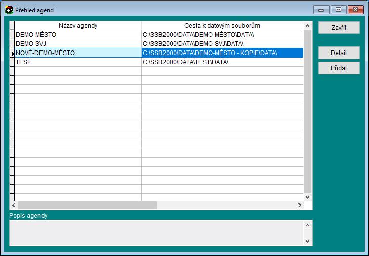Select the DEMO-MĚSTO agenda row
Image resolution: width=369 pixels, height=256 pixels.
click(x=77, y=35)
